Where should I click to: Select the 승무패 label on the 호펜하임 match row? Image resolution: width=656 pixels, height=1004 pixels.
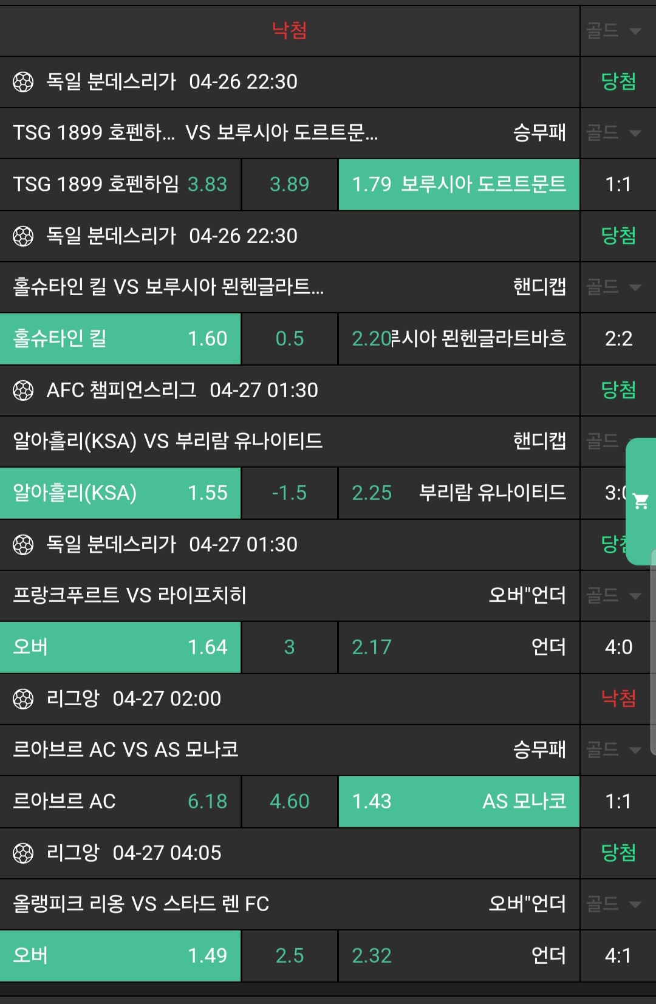(x=539, y=132)
